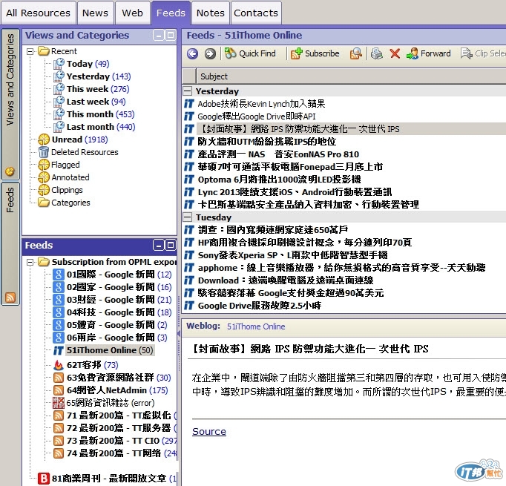Viewport: 506px width, 486px height.
Task: Click the panel splitter collapse arrow
Action: [x=179, y=333]
